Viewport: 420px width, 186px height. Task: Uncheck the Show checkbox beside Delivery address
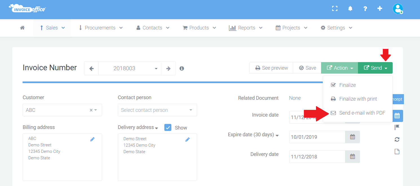coord(168,127)
